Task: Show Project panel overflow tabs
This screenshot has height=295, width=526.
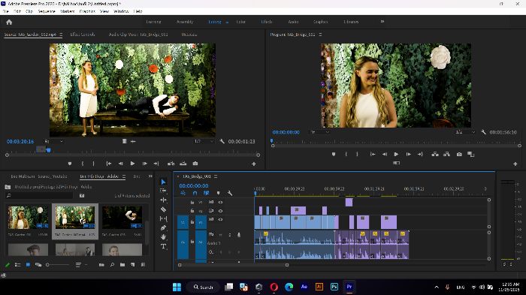Action: coord(150,176)
